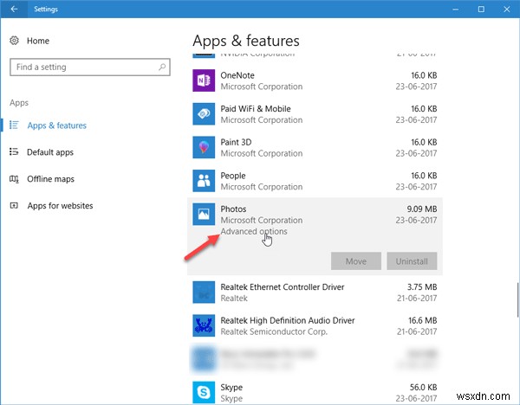Select the Apps & features list icon
Viewport: 520px width, 405px height.
click(14, 125)
